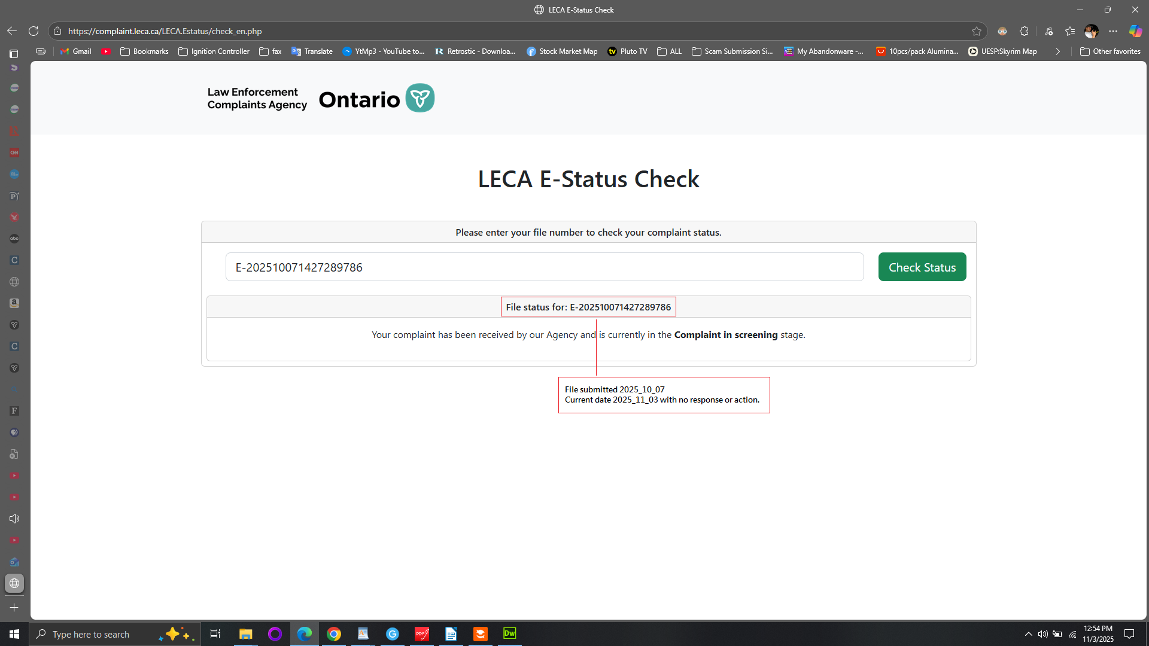Go back using the back arrow

(x=12, y=31)
